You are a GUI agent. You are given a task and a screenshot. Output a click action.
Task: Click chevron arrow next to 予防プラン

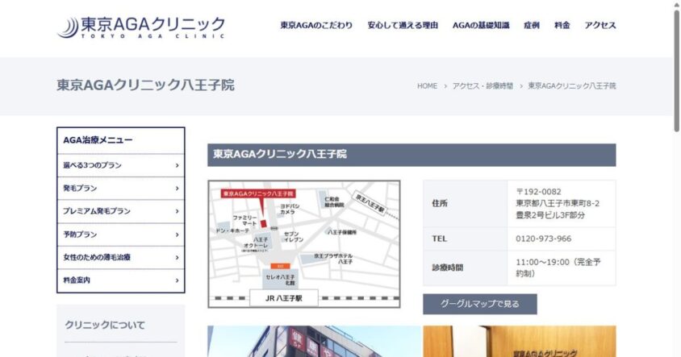pyautogui.click(x=177, y=235)
